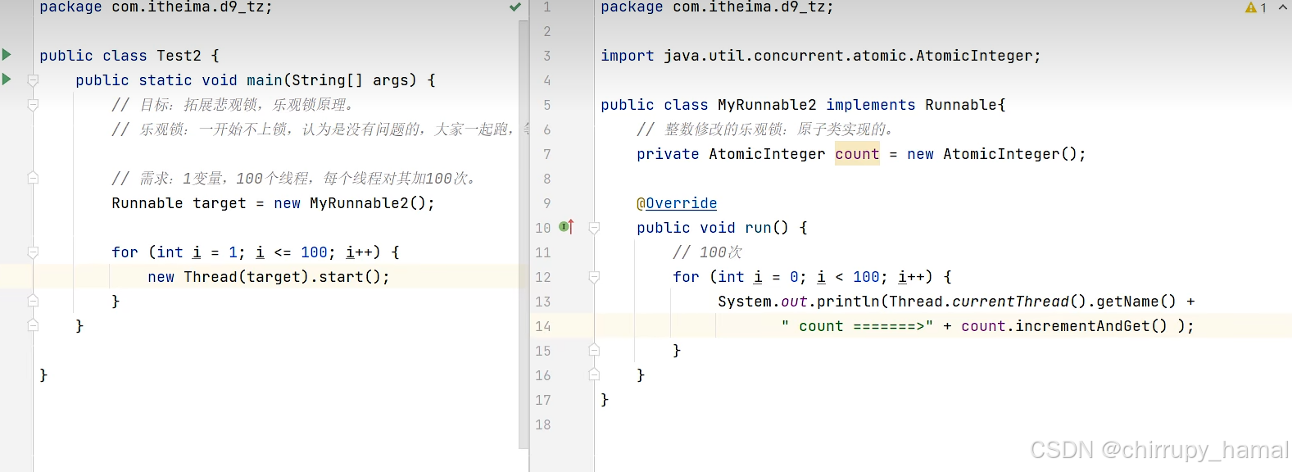Click line number 12 in the gutter
This screenshot has height=472, width=1292.
(x=543, y=277)
